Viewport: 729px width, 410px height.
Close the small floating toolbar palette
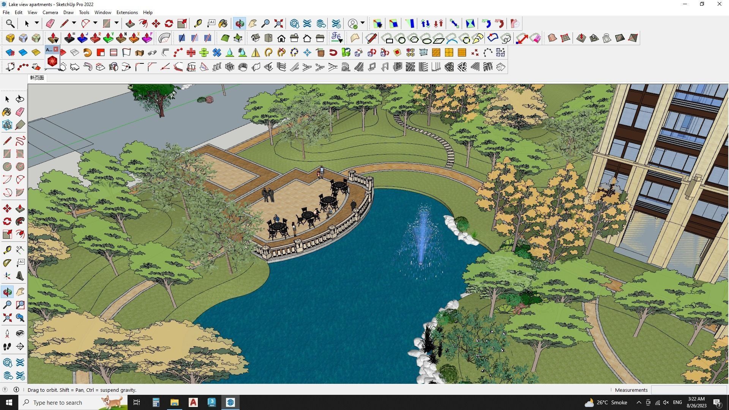[56, 49]
